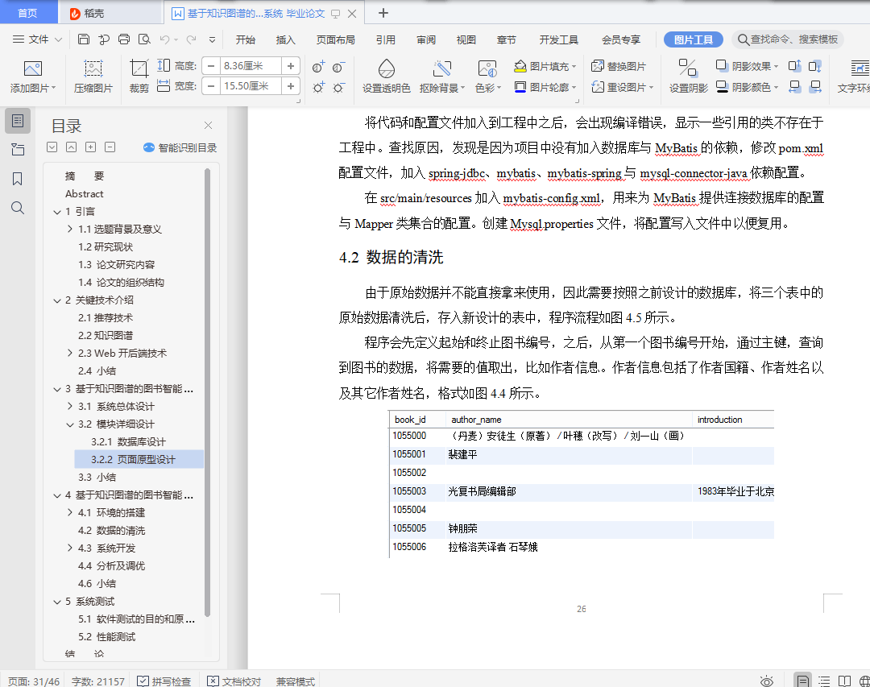Screen dimensions: 870x687
Task: Click the 查找命令、搜索模板 search box
Action: (788, 39)
